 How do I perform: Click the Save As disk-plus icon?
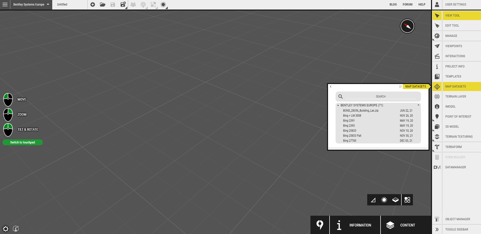pyautogui.click(x=123, y=5)
